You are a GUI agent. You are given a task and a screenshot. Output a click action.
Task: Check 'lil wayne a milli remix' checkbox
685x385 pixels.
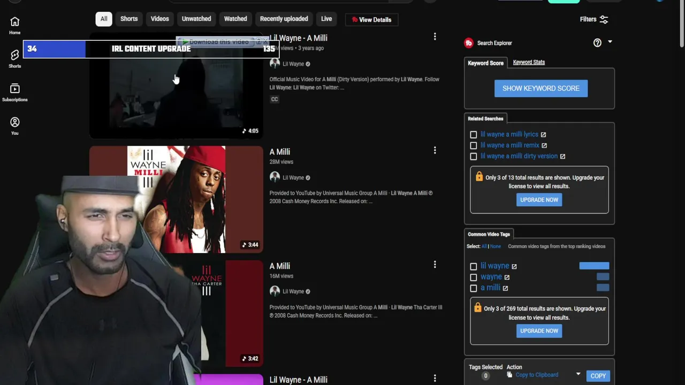point(474,145)
